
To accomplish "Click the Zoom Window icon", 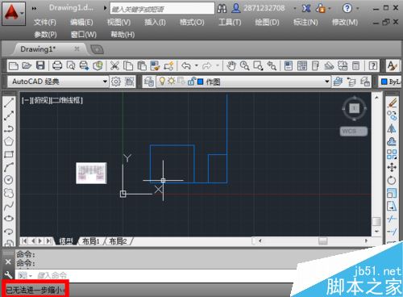I will pos(258,65).
